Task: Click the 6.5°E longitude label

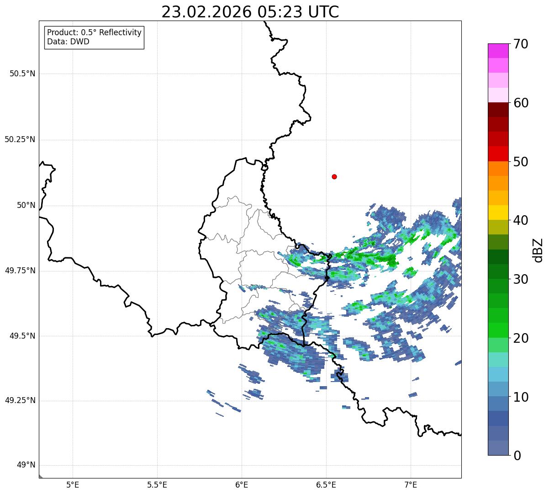Action: pyautogui.click(x=326, y=485)
